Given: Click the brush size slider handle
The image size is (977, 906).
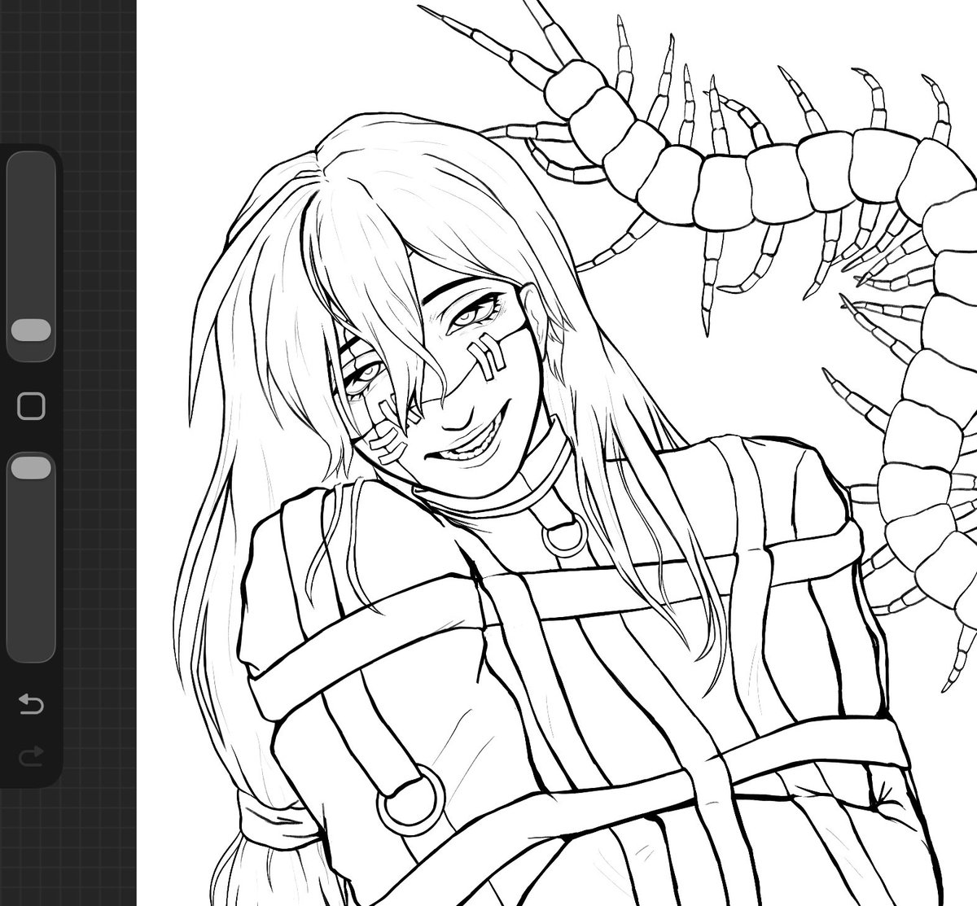Looking at the screenshot, I should tap(31, 330).
